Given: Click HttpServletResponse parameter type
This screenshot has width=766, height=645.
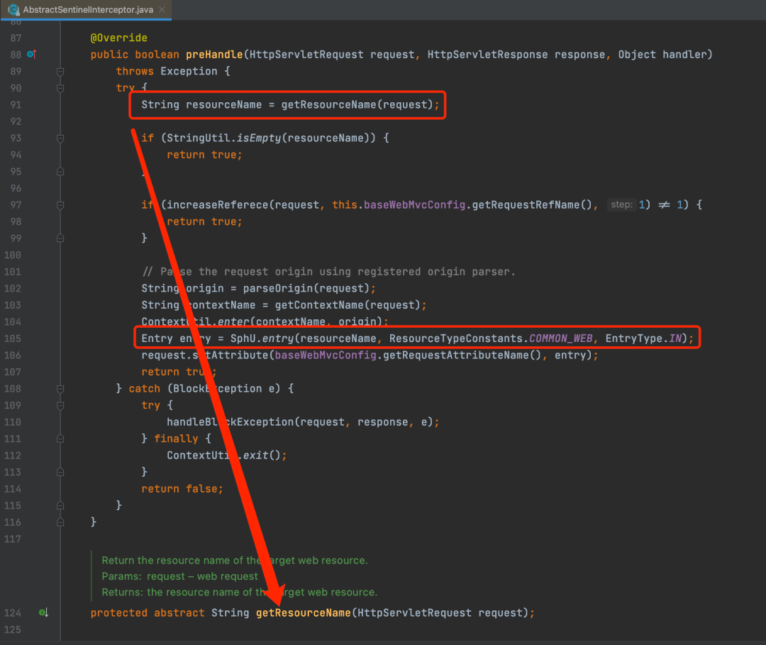Looking at the screenshot, I should tap(487, 54).
